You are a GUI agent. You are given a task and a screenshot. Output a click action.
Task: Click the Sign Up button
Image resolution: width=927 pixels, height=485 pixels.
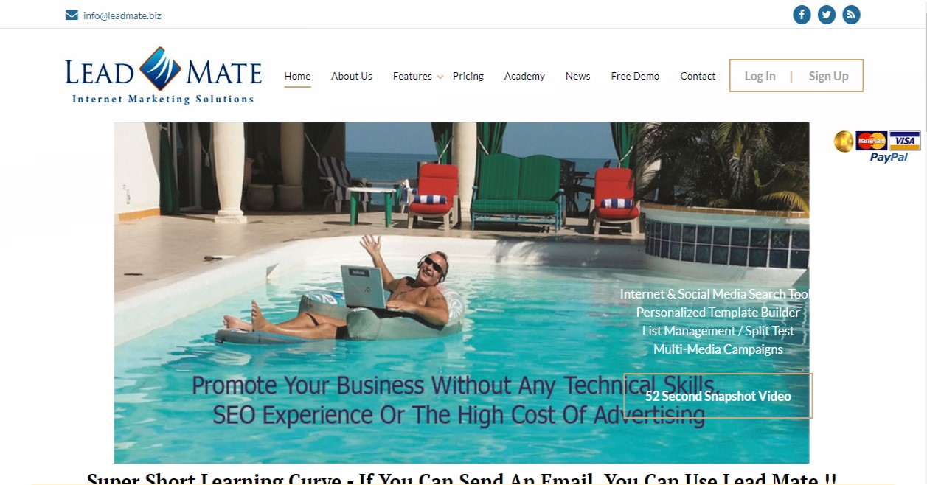click(x=828, y=76)
